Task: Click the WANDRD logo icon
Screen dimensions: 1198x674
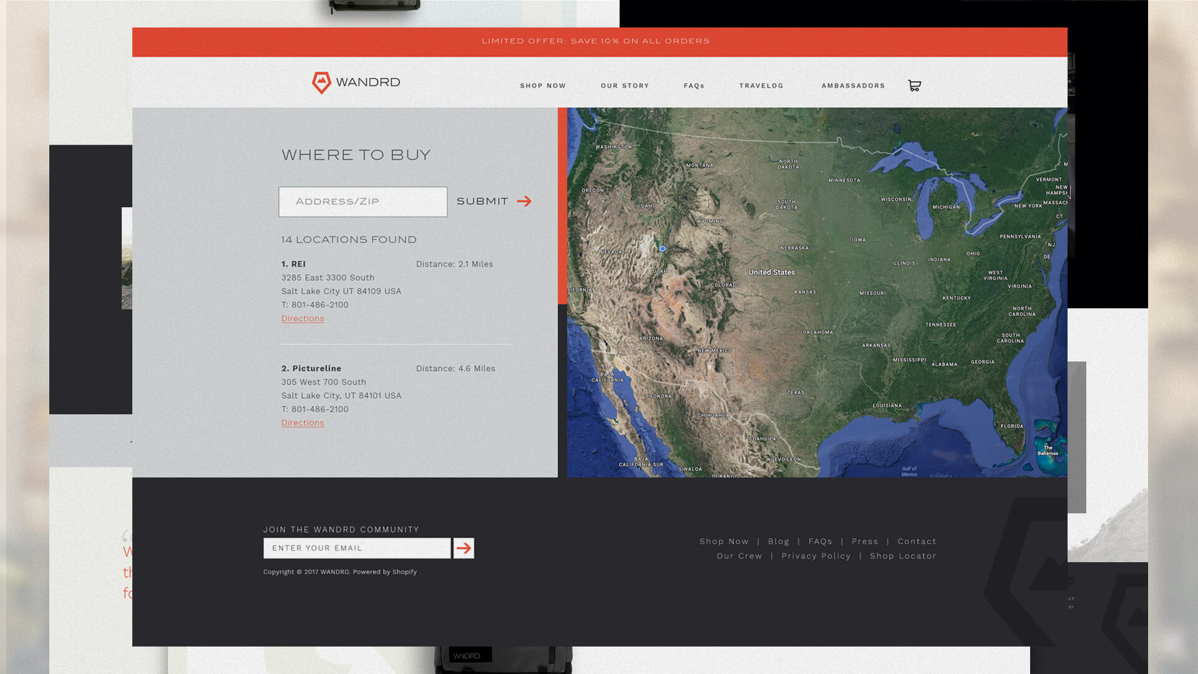Action: tap(322, 82)
